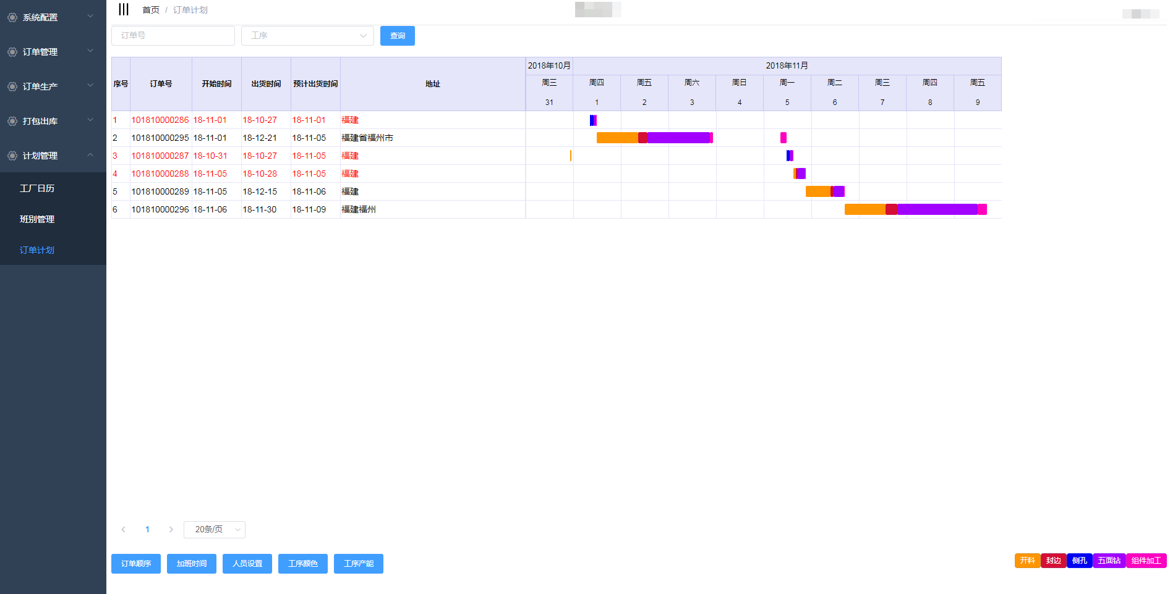Image resolution: width=1170 pixels, height=594 pixels.
Task: Click the 订单顺序 button
Action: pos(136,564)
